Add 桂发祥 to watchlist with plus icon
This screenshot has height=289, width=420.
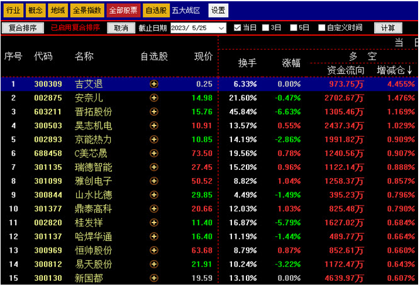(154, 223)
